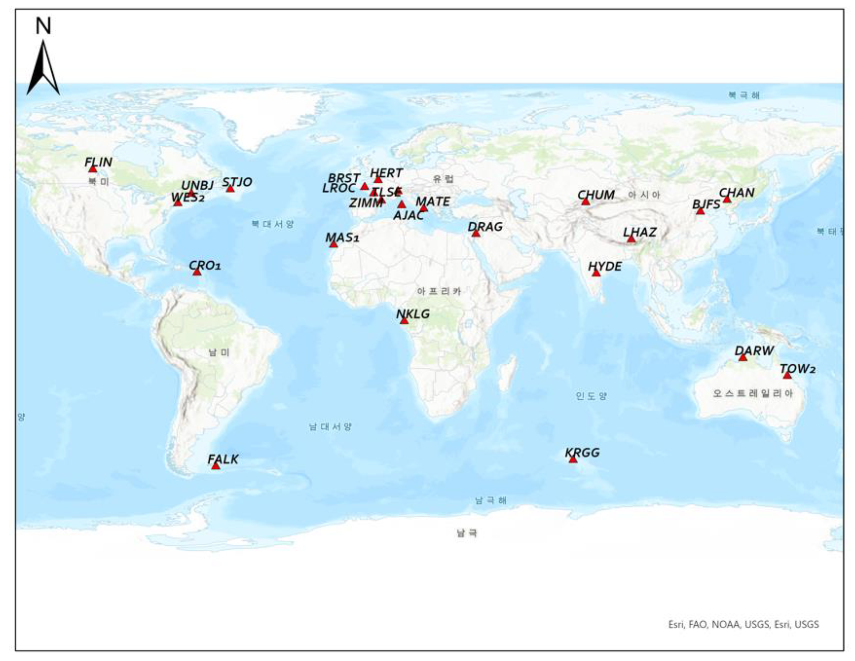This screenshot has width=855, height=661.
Task: Select the DARW station triangle marker
Action: point(743,358)
